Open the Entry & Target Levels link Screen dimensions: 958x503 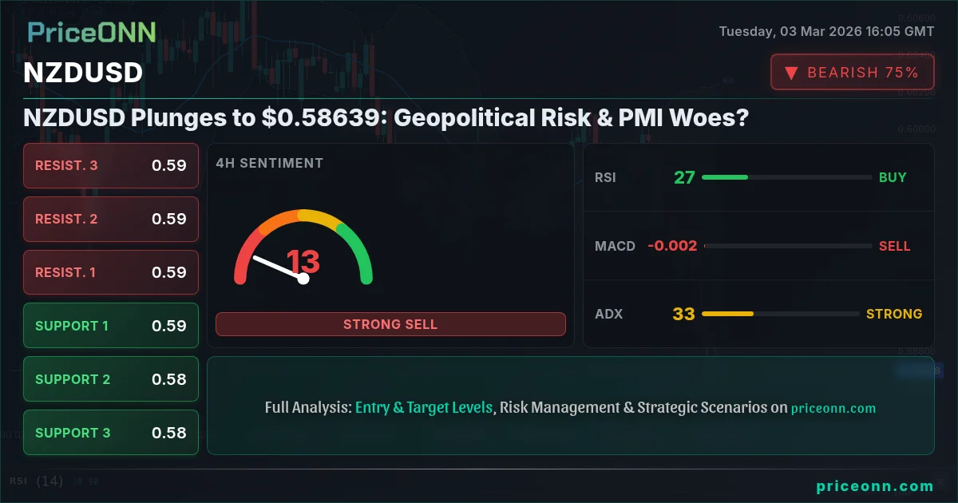(424, 407)
